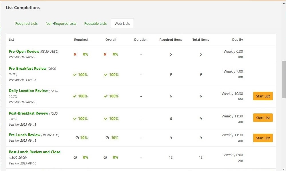
Task: Select the Reusable Lists tab
Action: (95, 24)
